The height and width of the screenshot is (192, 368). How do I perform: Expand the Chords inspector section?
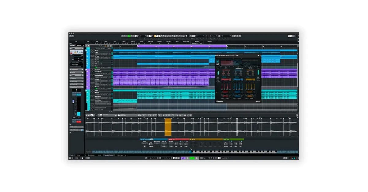click(76, 72)
